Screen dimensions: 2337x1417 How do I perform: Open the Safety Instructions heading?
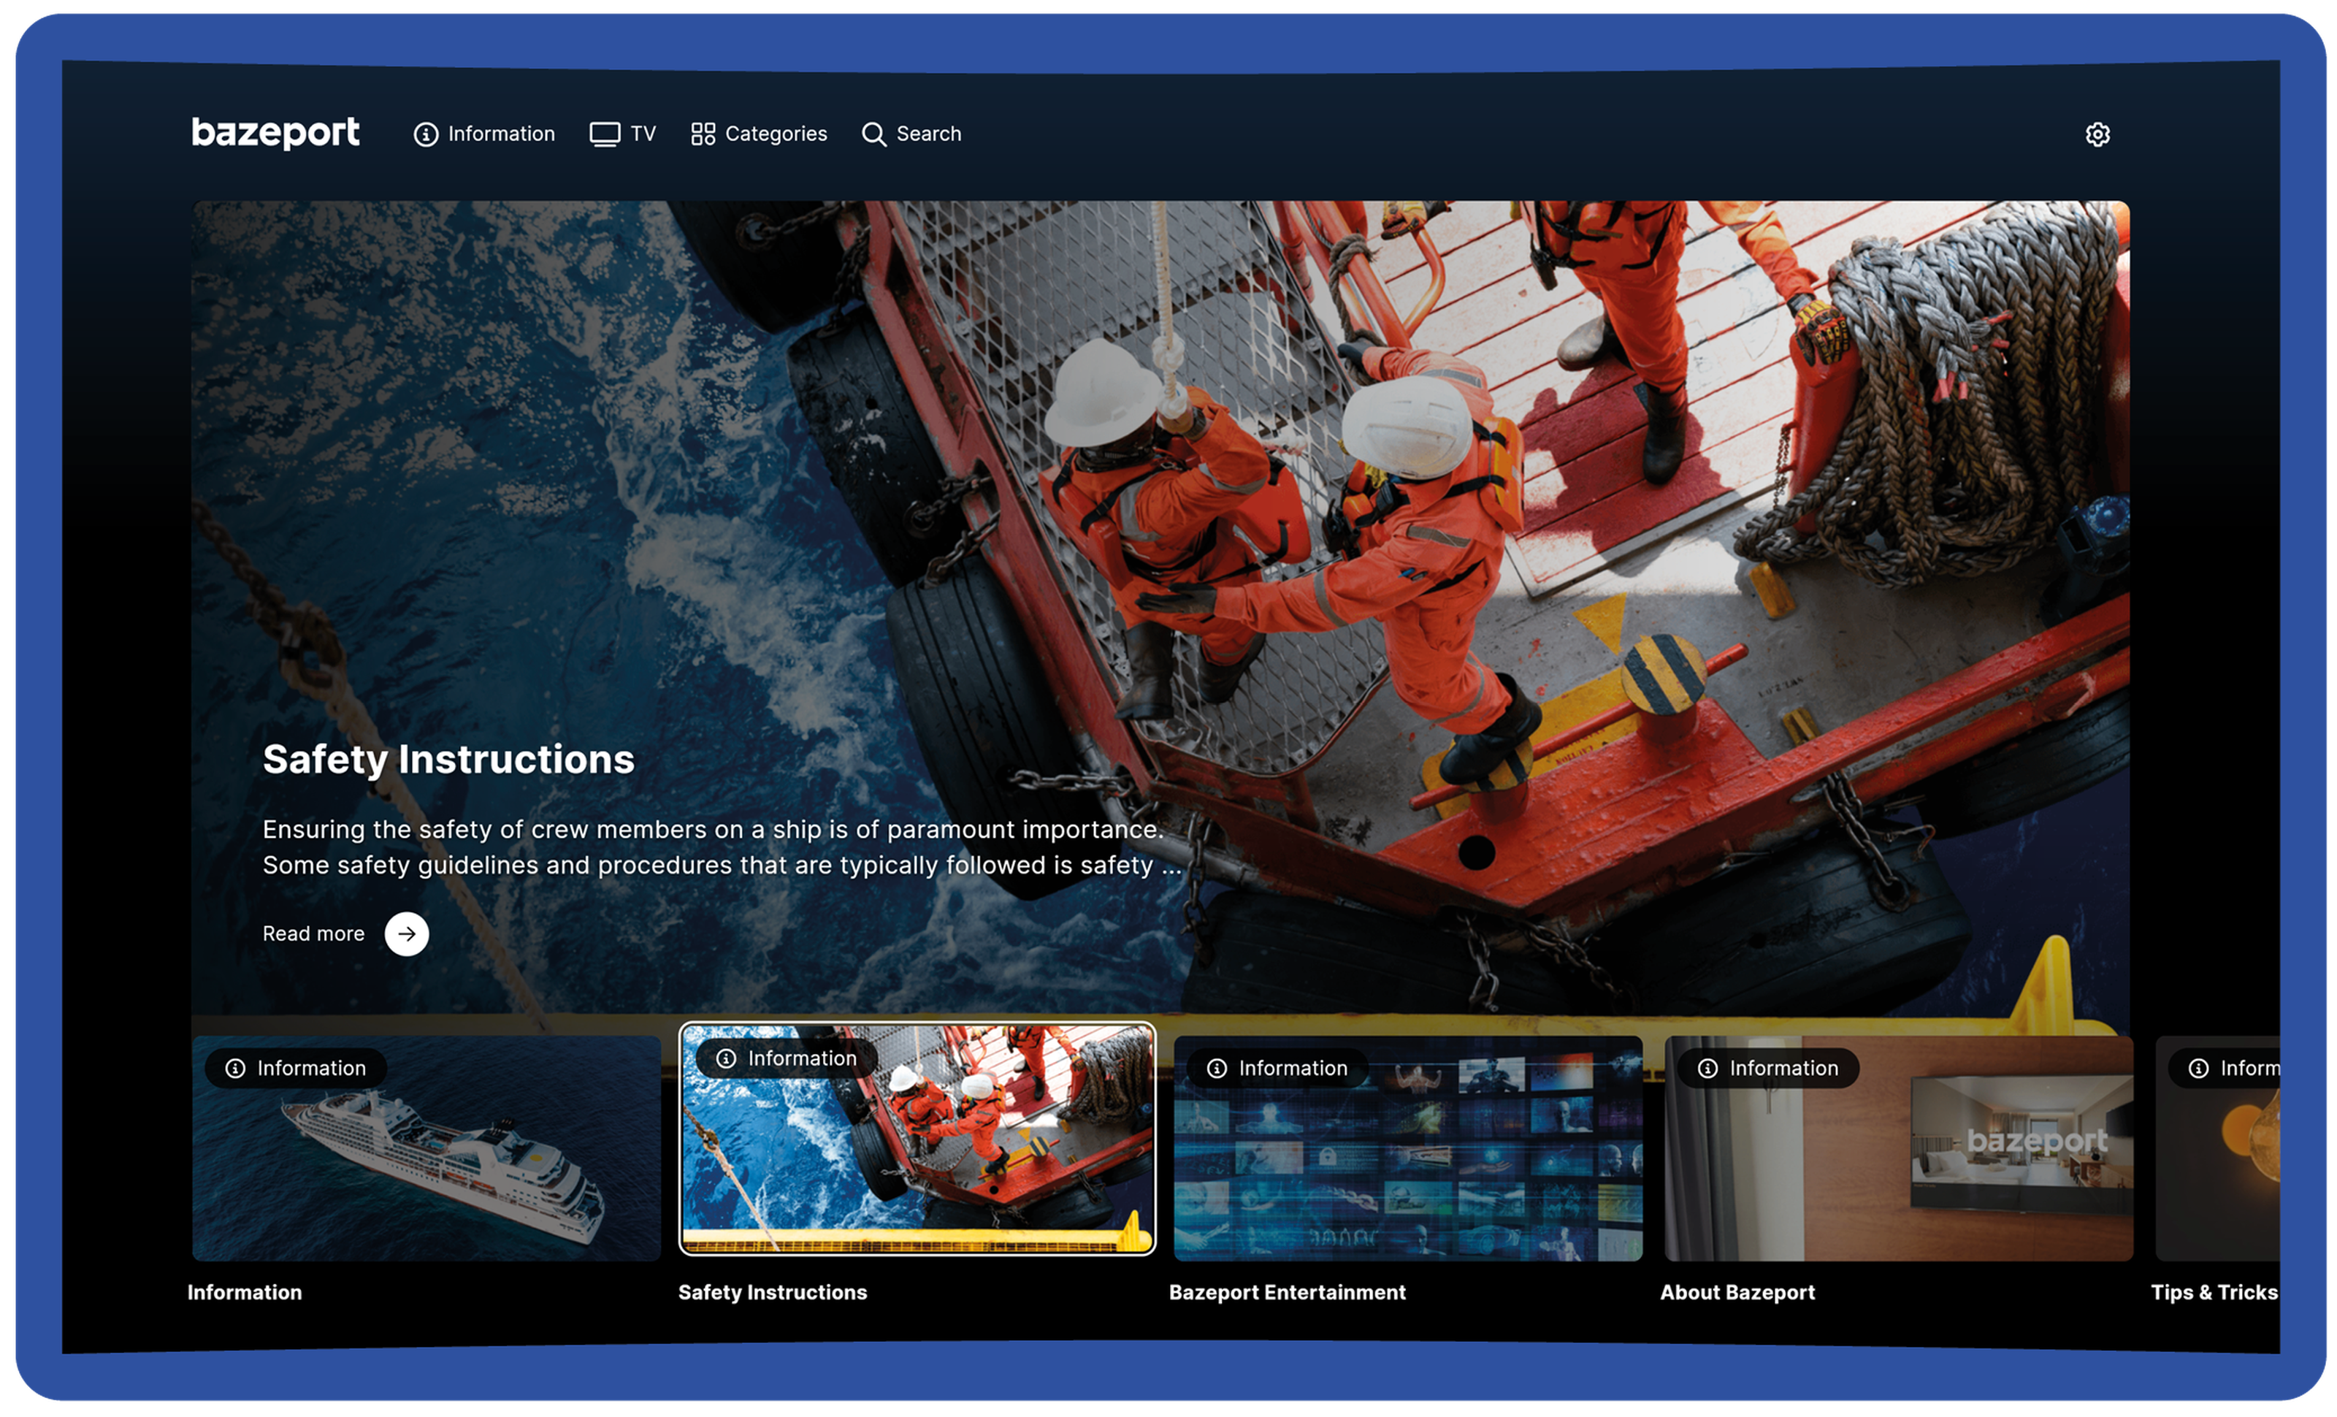[448, 759]
